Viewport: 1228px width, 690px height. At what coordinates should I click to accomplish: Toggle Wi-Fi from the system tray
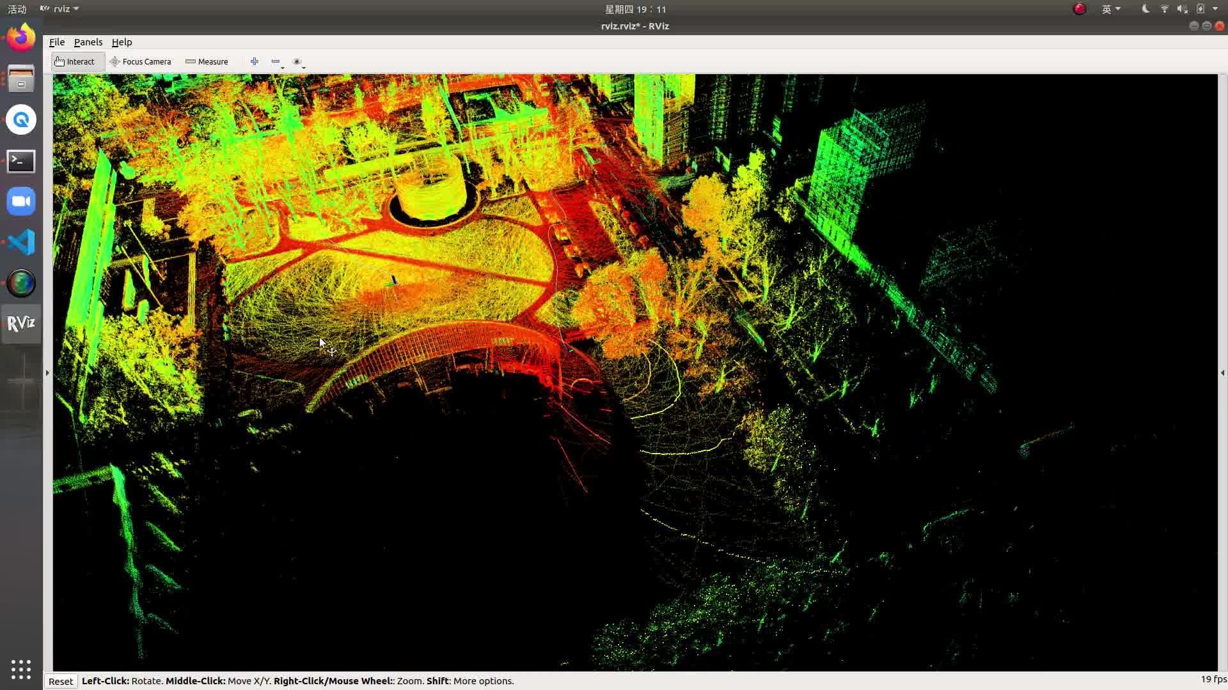(x=1164, y=8)
